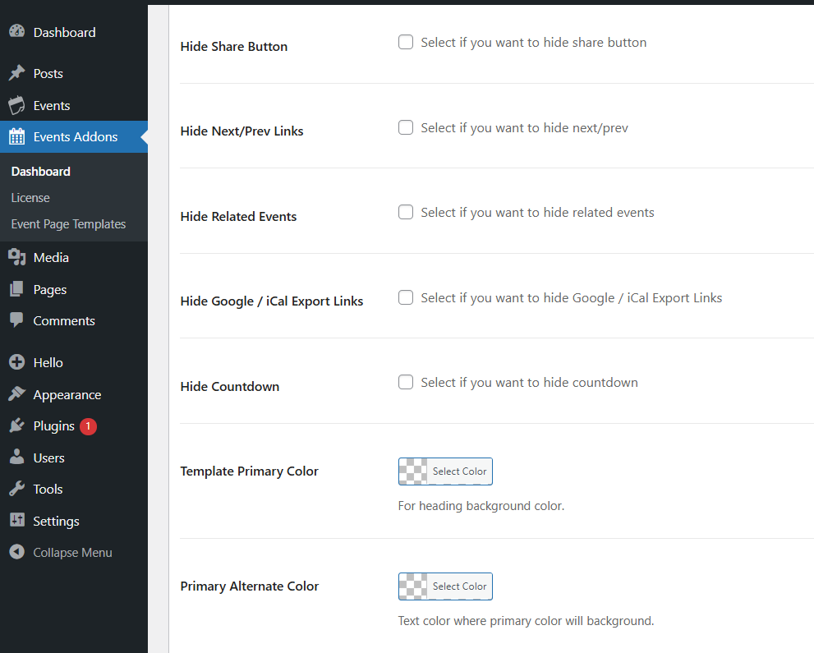This screenshot has width=814, height=653.
Task: Go to Event Page Templates
Action: 68,223
